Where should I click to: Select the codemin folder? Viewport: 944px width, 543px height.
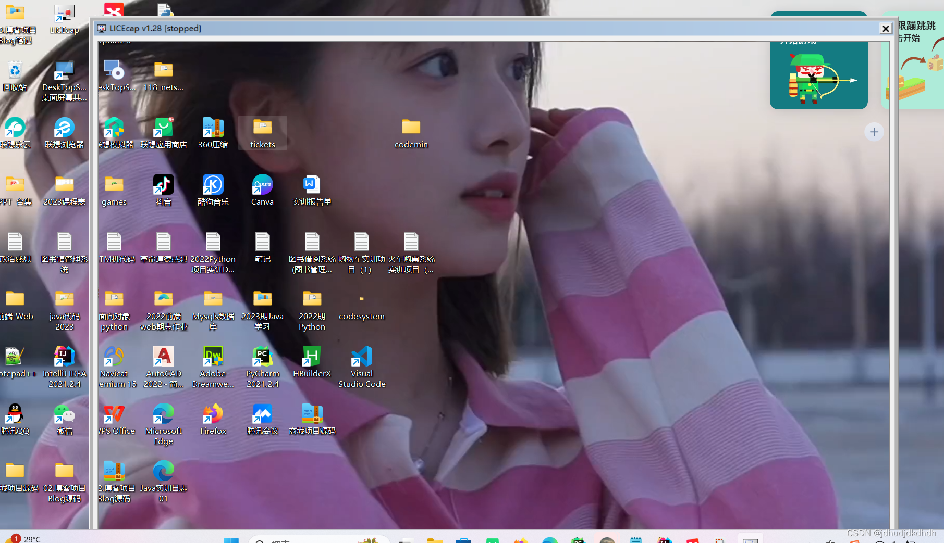click(x=411, y=133)
